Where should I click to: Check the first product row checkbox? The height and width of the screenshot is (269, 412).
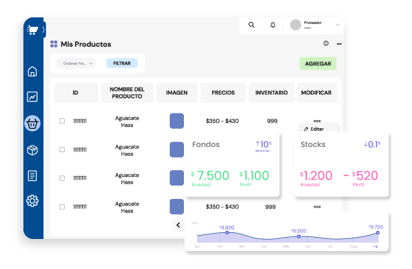62,121
